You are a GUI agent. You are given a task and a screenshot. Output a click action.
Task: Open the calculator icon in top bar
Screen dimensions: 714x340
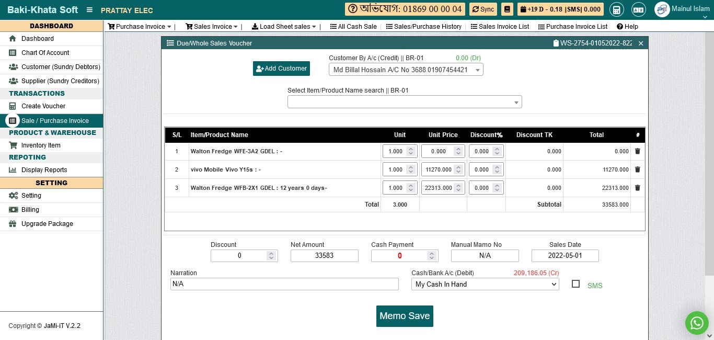(x=617, y=9)
